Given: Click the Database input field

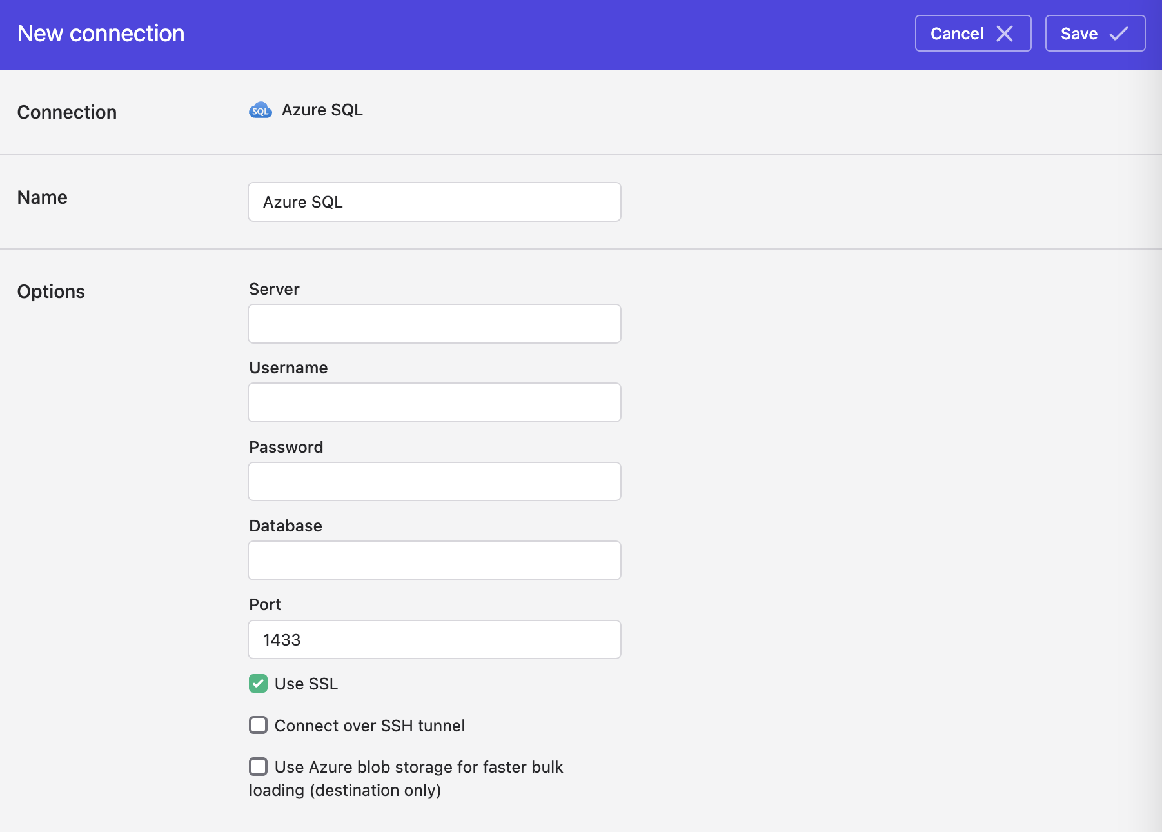Looking at the screenshot, I should point(435,560).
